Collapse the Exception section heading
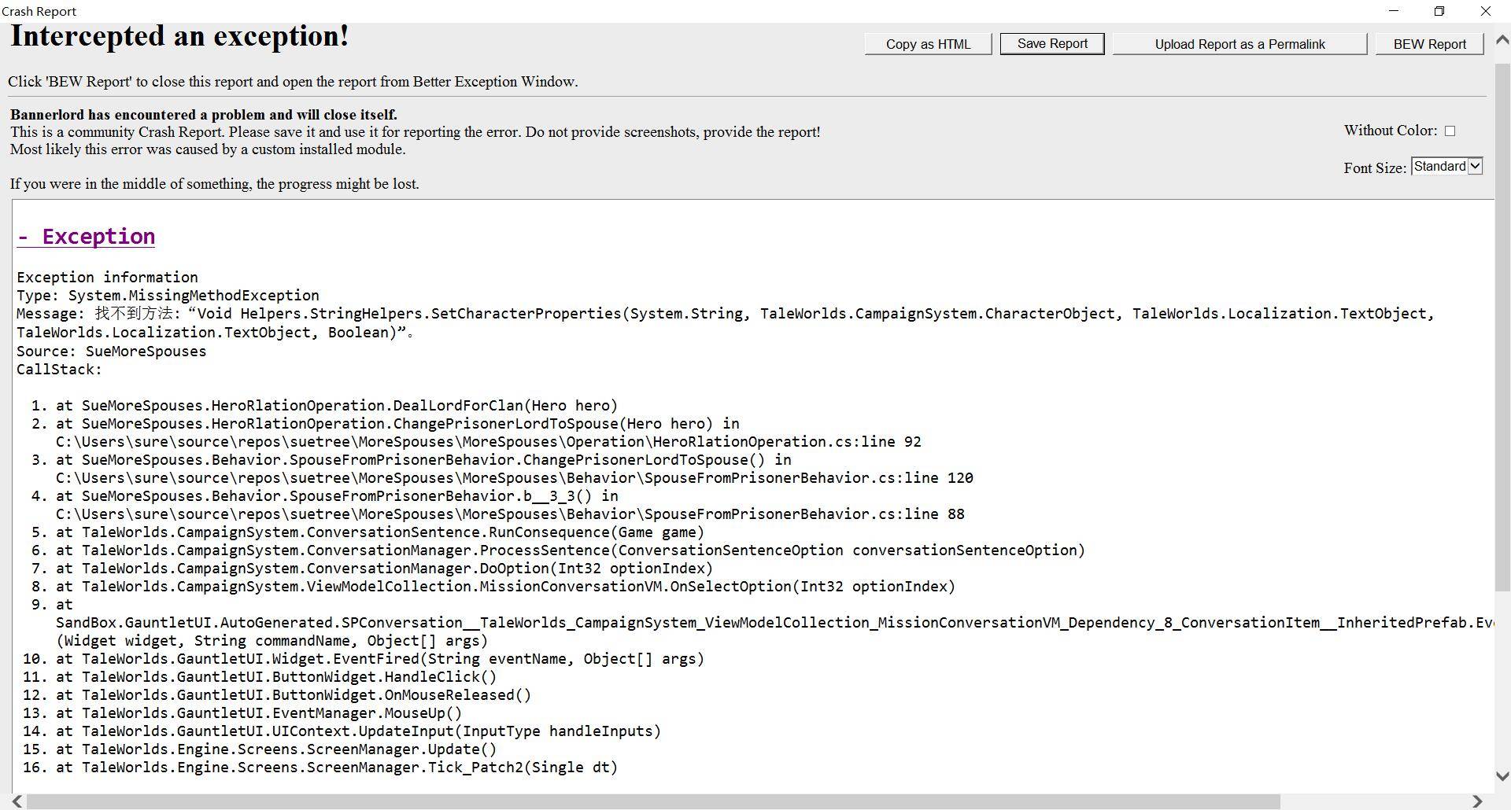This screenshot has width=1511, height=810. (x=86, y=237)
